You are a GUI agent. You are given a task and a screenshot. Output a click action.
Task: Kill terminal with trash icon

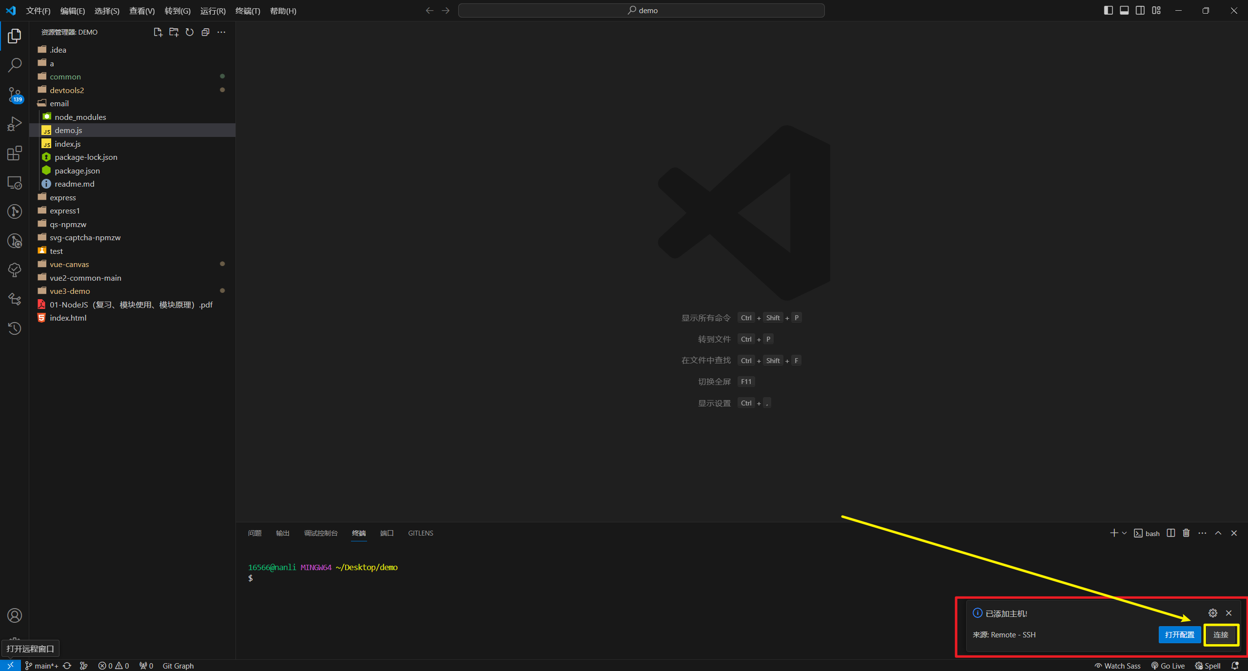point(1186,533)
